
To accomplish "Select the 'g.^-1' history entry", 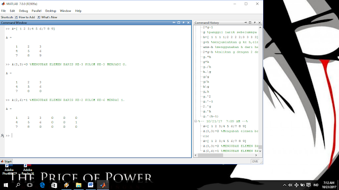I will point(208,101).
